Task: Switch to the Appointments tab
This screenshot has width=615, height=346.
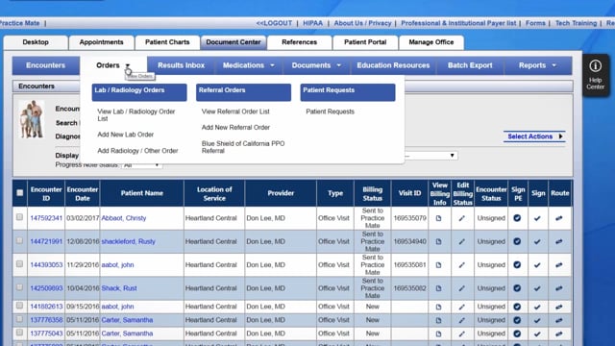Action: [101, 42]
